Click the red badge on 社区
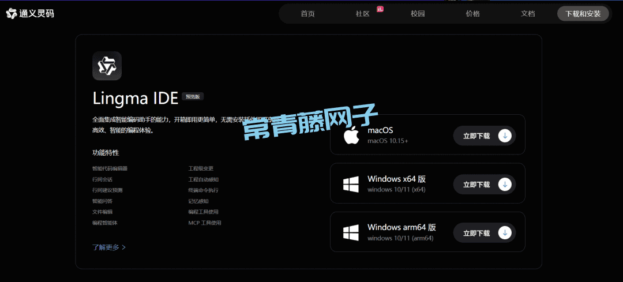 tap(380, 8)
